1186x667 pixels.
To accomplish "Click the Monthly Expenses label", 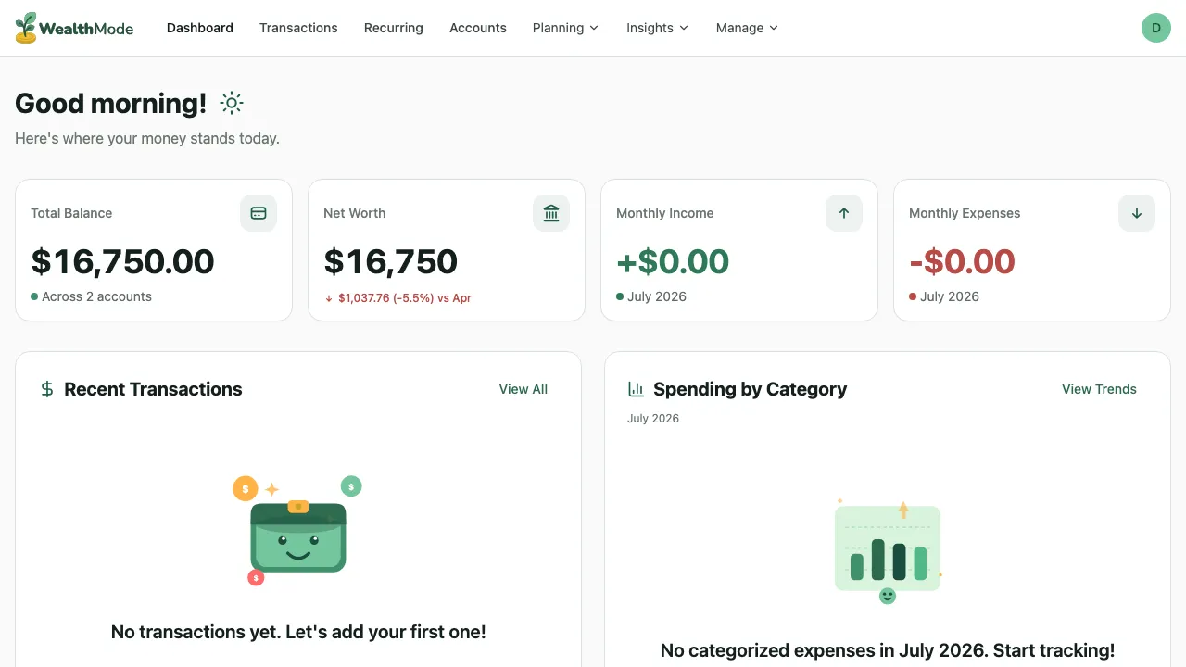I will tap(965, 213).
